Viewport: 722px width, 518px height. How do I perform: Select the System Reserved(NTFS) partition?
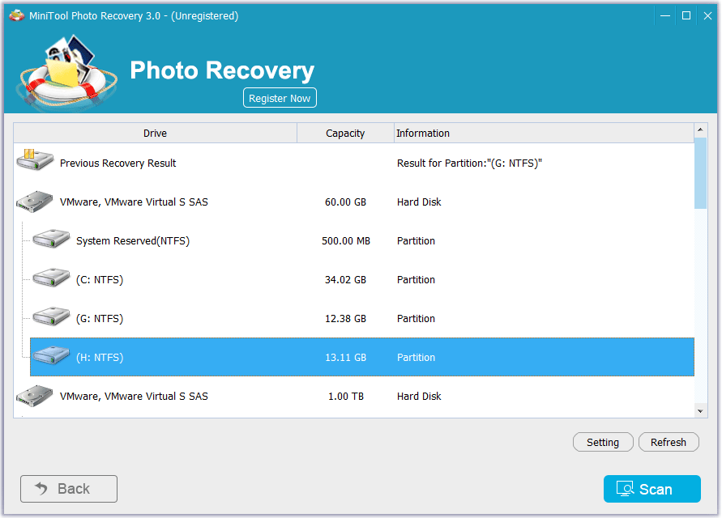[362, 240]
